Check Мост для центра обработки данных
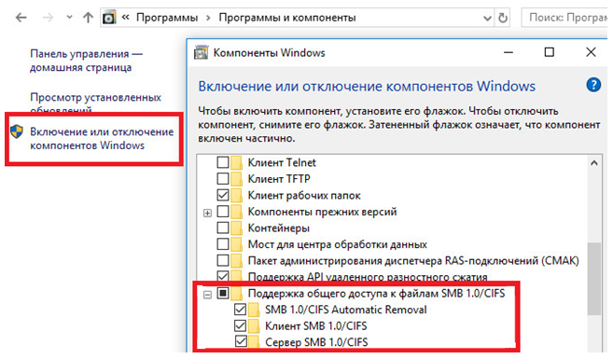Image resolution: width=613 pixels, height=359 pixels. (223, 244)
